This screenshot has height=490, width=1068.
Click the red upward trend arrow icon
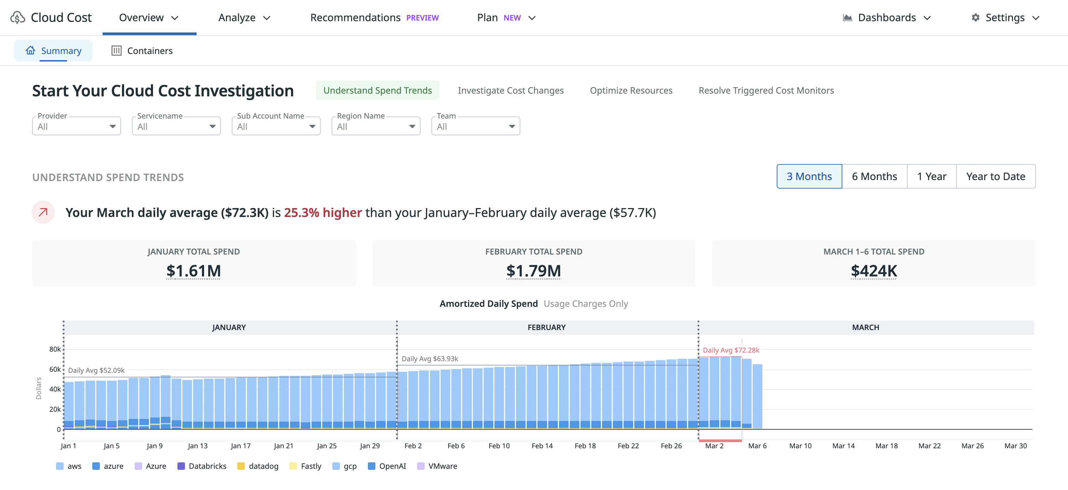[43, 213]
